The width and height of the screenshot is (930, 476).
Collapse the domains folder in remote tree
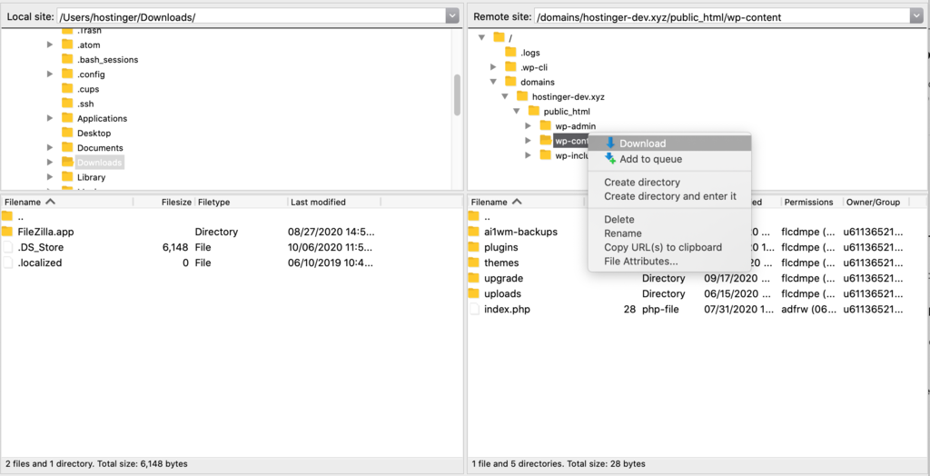pos(493,82)
